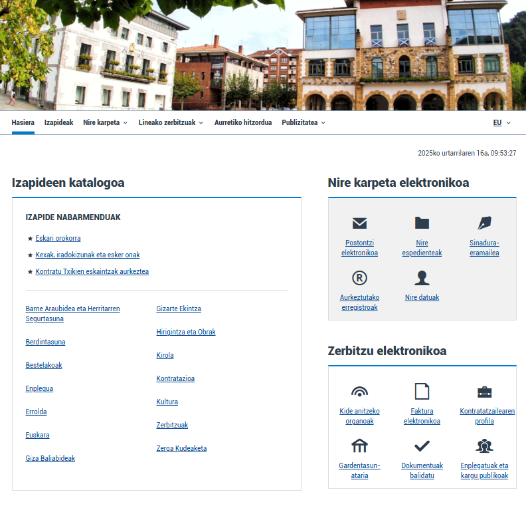This screenshot has height=510, width=526.
Task: Open Barne Araubidea eta Herritarren Segurtasuna category
Action: coord(72,314)
